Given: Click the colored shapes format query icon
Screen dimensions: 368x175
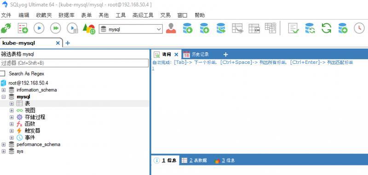Looking at the screenshot, I should click(x=89, y=29).
